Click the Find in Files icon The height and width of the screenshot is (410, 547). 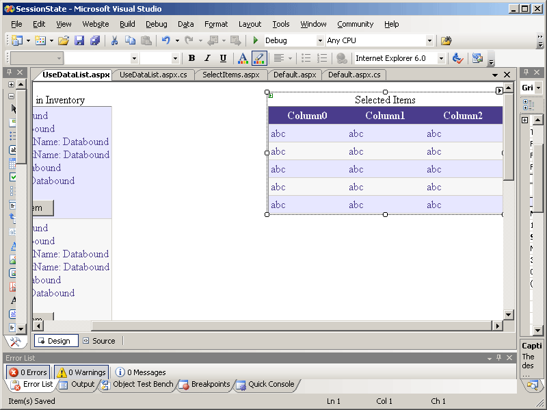coord(446,41)
